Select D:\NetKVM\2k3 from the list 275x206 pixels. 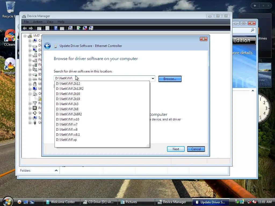click(102, 104)
